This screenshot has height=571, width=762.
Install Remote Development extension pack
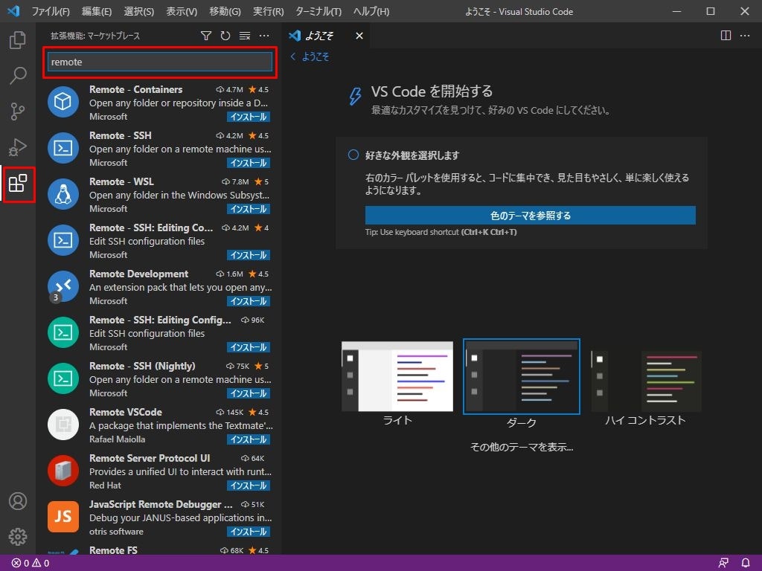tap(249, 302)
